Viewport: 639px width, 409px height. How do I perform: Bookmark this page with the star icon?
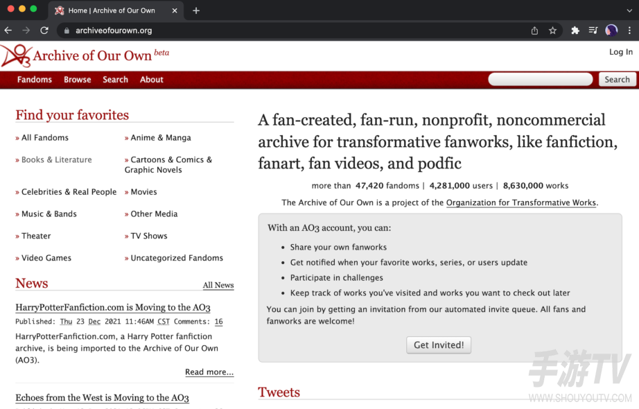pyautogui.click(x=552, y=31)
